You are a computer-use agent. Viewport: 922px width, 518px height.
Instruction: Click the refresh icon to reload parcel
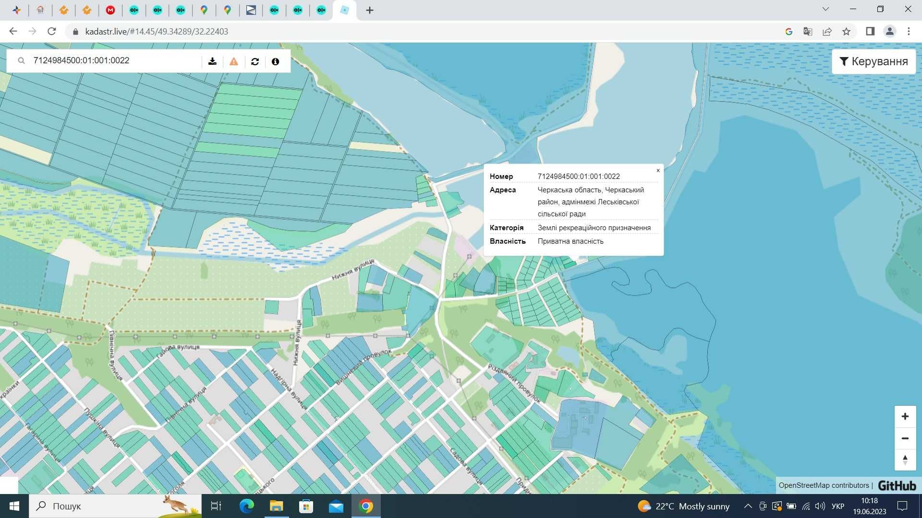pos(255,61)
